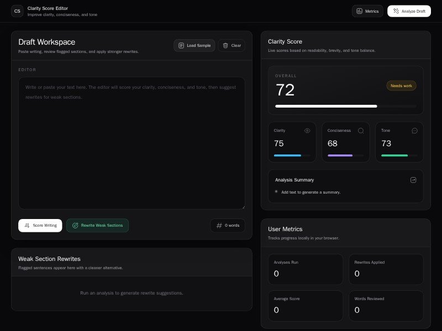Image resolution: width=442 pixels, height=331 pixels.
Task: Select the Words Reviewed metric card
Action: (x=386, y=305)
